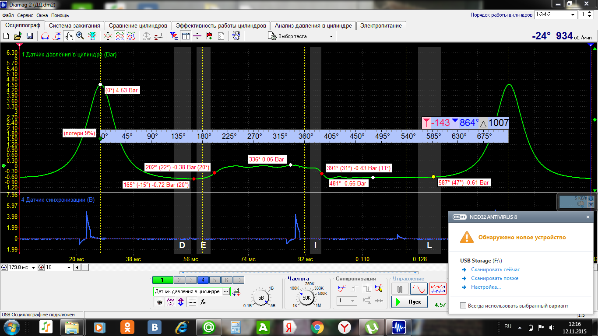
Task: Open the Окна menu
Action: coord(42,15)
